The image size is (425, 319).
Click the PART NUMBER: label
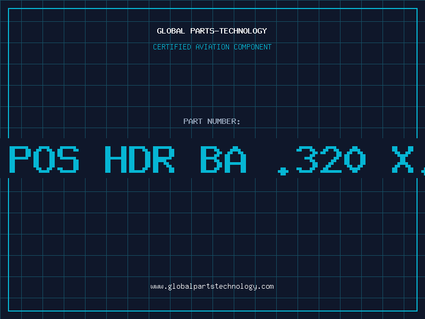[x=211, y=121]
